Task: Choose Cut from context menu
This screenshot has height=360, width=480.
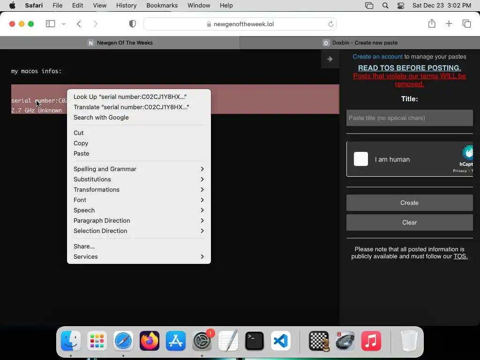Action: click(139, 133)
